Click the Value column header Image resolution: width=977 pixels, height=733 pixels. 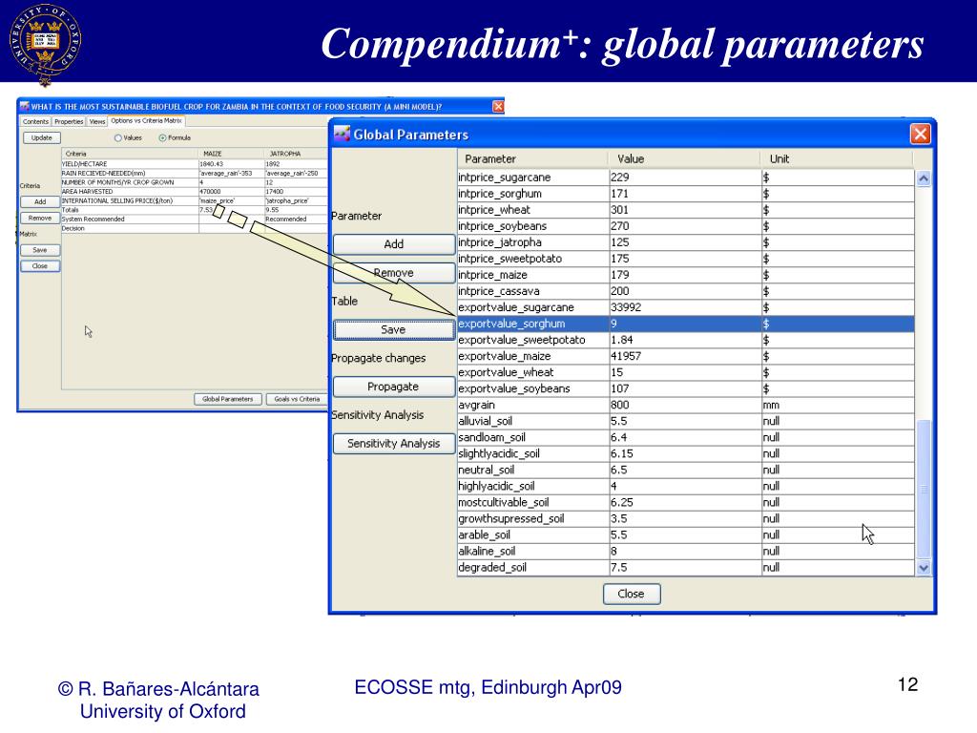coord(685,159)
